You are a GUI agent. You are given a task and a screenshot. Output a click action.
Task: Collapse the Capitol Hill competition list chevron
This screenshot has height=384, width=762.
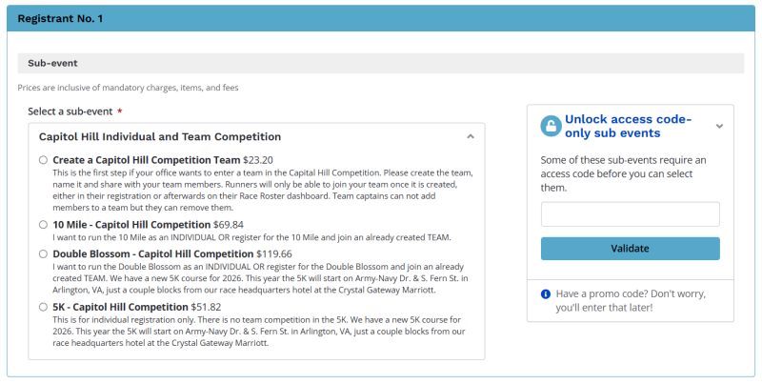(470, 136)
